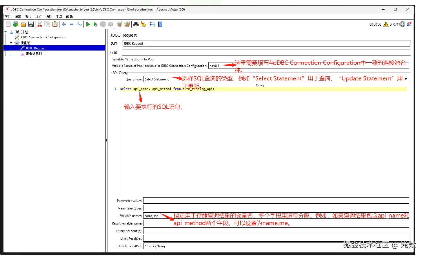Click into the SQL query editor line 1
This screenshot has width=423, height=256.
(263, 89)
